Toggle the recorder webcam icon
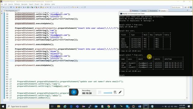 115,92
